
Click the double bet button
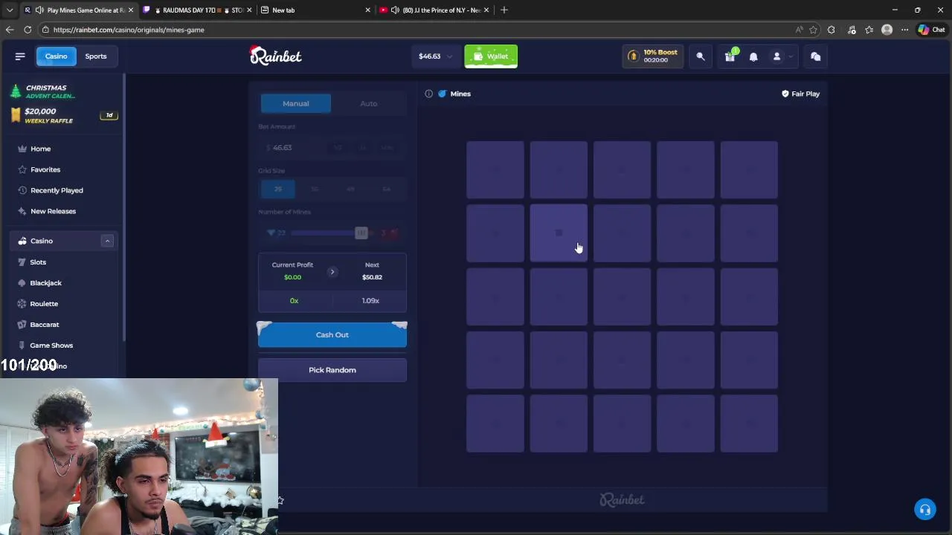[362, 148]
